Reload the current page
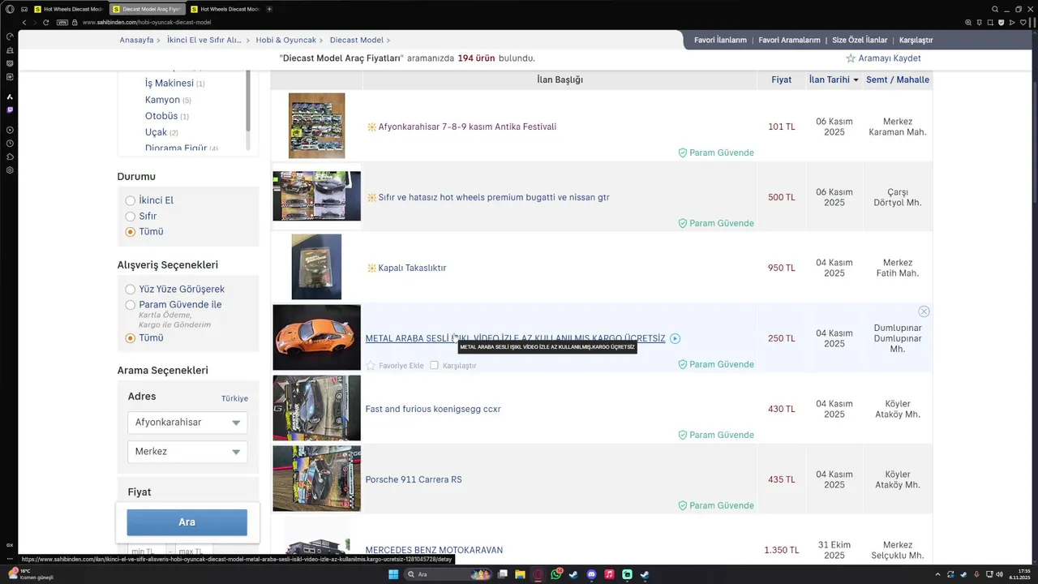Screen dimensions: 1038x584 (x=48, y=23)
